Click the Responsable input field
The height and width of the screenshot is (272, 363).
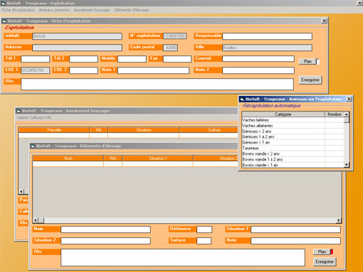267,36
